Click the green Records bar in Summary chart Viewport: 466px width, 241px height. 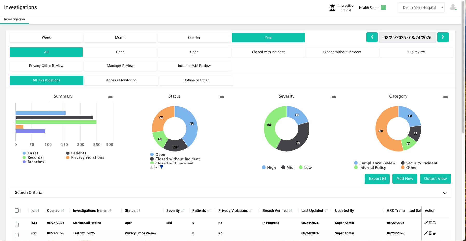tap(56, 122)
